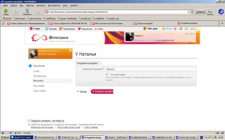
Task: Click the Reload page toolbar icon
Action: click(x=27, y=11)
